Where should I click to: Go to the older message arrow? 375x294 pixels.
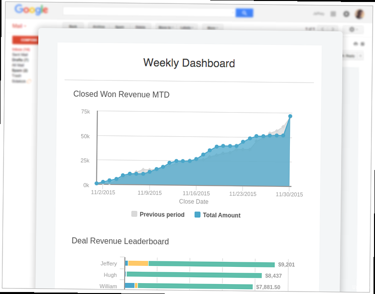[332, 30]
